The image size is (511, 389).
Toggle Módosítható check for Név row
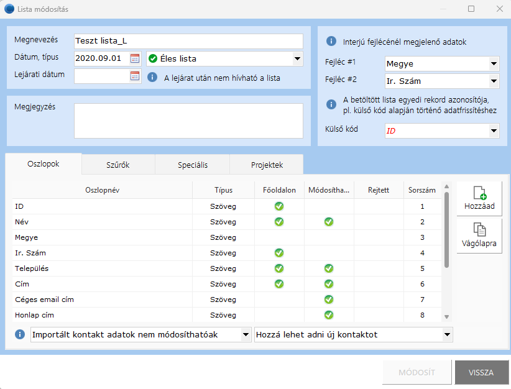point(329,221)
